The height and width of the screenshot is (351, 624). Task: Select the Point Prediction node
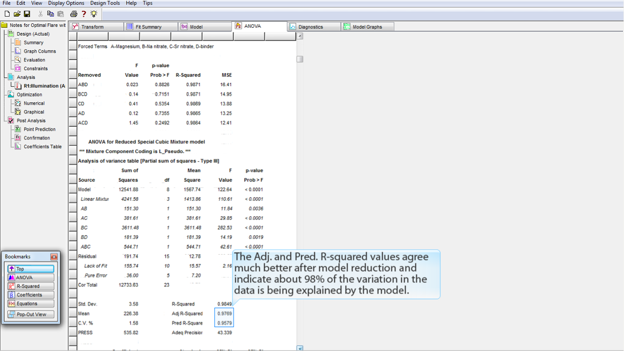pos(39,129)
